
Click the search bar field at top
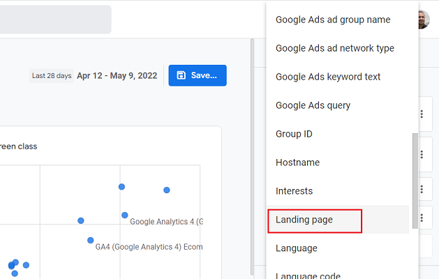55,20
